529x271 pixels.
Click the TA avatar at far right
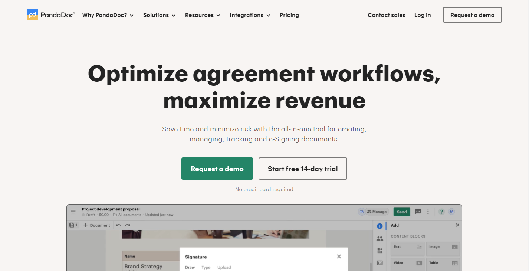click(451, 212)
